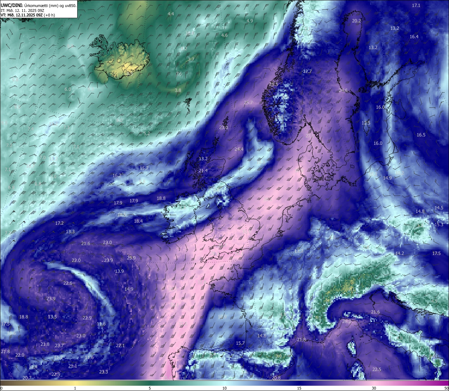Click the 13.5 value in the Atlantic low

[x=52, y=317]
